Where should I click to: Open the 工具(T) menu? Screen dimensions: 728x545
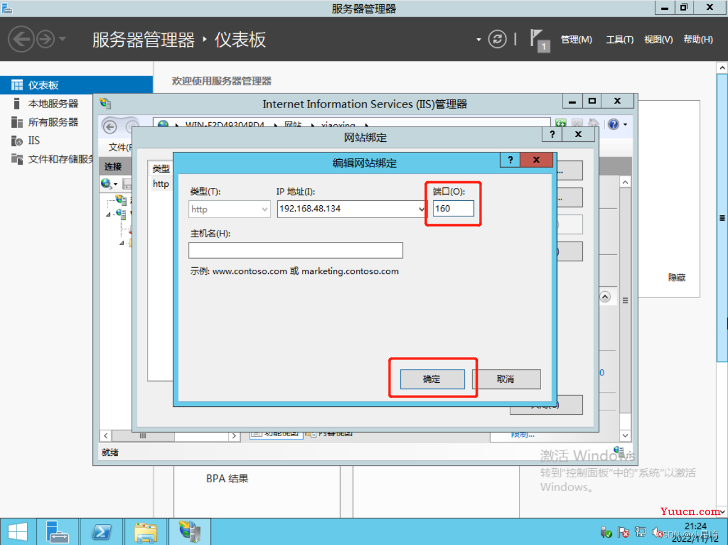click(619, 39)
